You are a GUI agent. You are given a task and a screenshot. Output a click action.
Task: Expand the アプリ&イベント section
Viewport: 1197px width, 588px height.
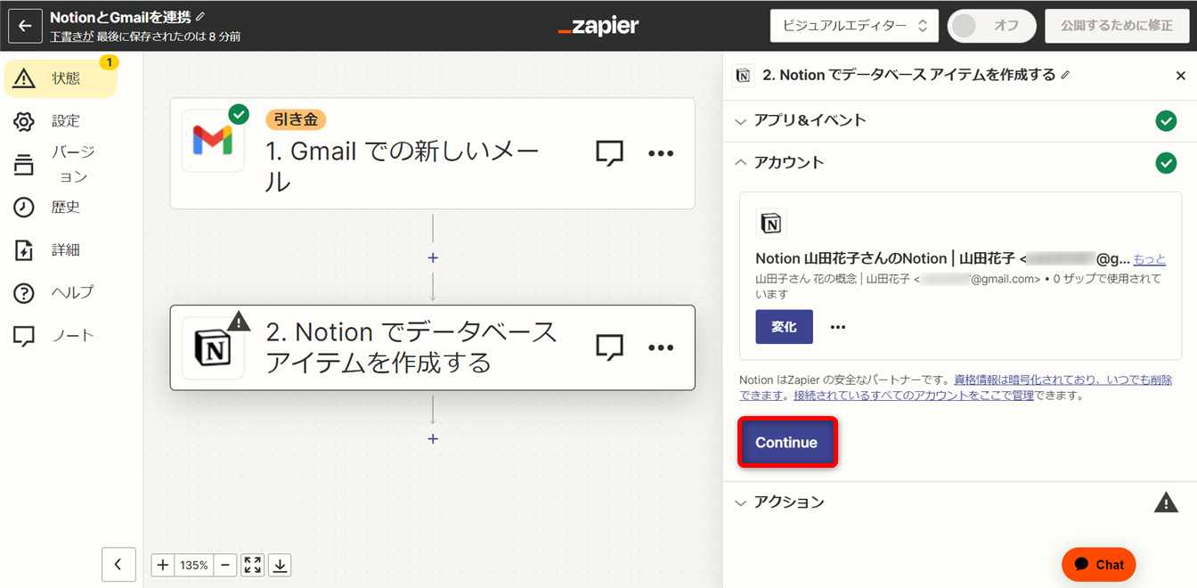coord(810,120)
